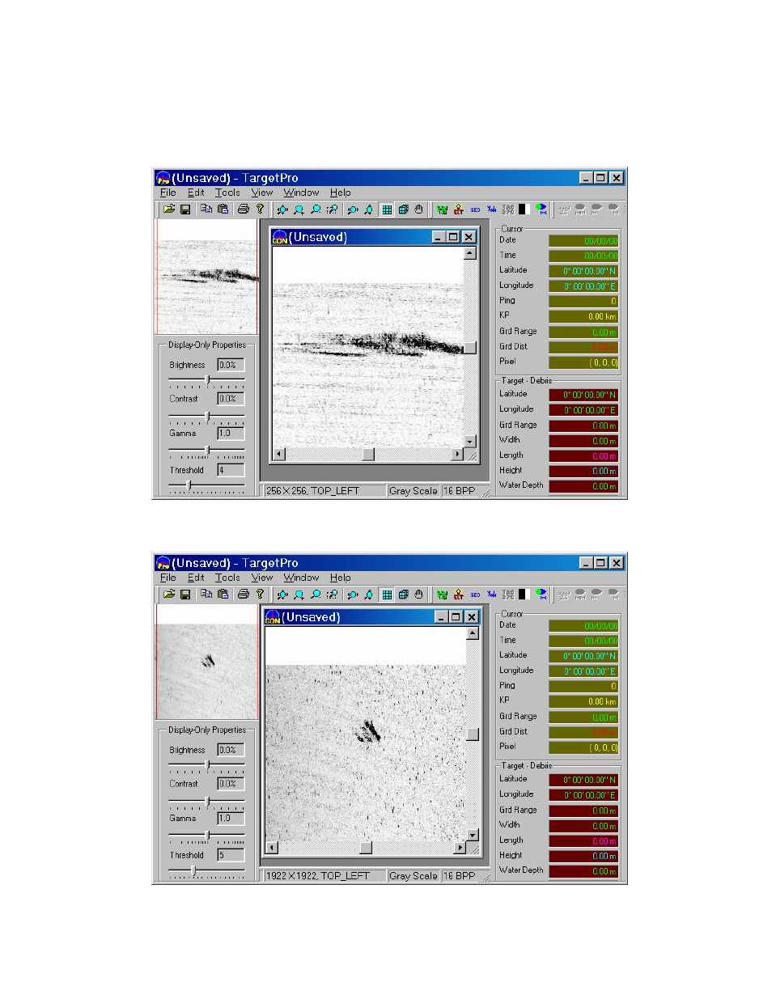The width and height of the screenshot is (772, 999).
Task: Copy icon in the upper TargetPro toolbar
Action: click(206, 210)
